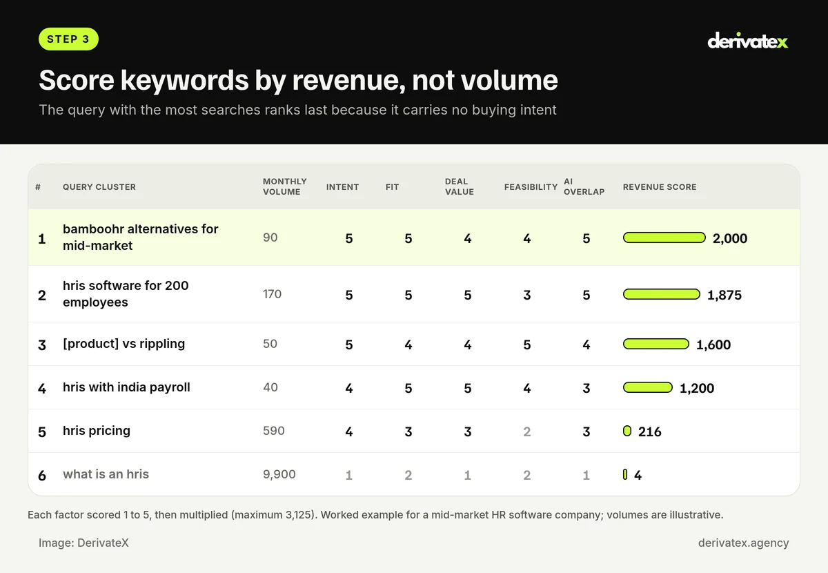Select 'bamboohr alternatives for mid-market' query
Screen dimensions: 828x573
pyautogui.click(x=141, y=237)
